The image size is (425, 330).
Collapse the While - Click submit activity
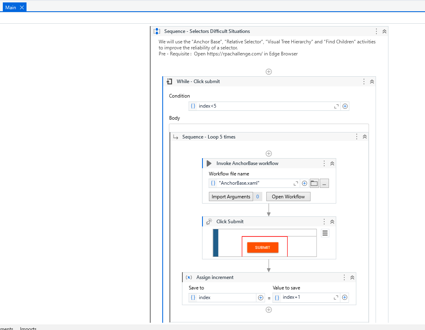coord(372,81)
